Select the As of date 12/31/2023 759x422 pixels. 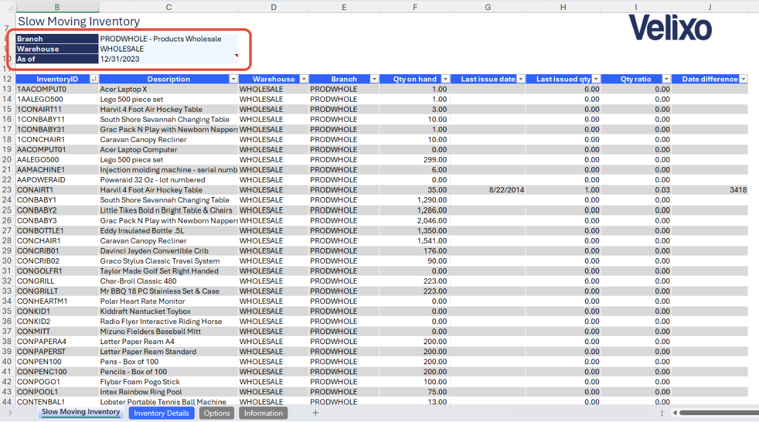pos(168,59)
